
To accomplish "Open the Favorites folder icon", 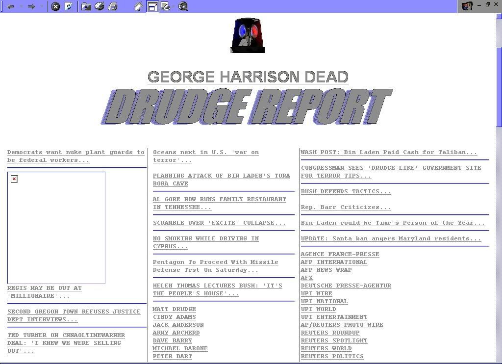I will pyautogui.click(x=86, y=6).
